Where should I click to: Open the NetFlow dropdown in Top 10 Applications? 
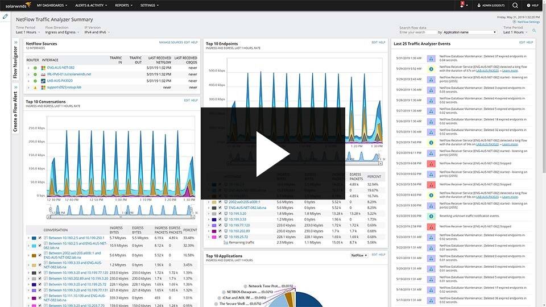coord(359,255)
